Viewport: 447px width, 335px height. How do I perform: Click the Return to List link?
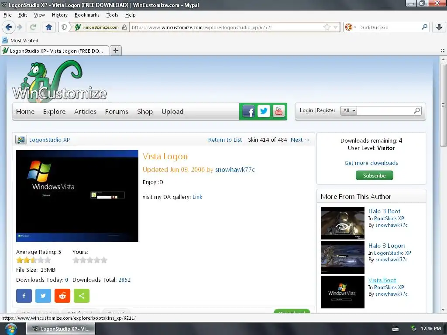click(225, 140)
